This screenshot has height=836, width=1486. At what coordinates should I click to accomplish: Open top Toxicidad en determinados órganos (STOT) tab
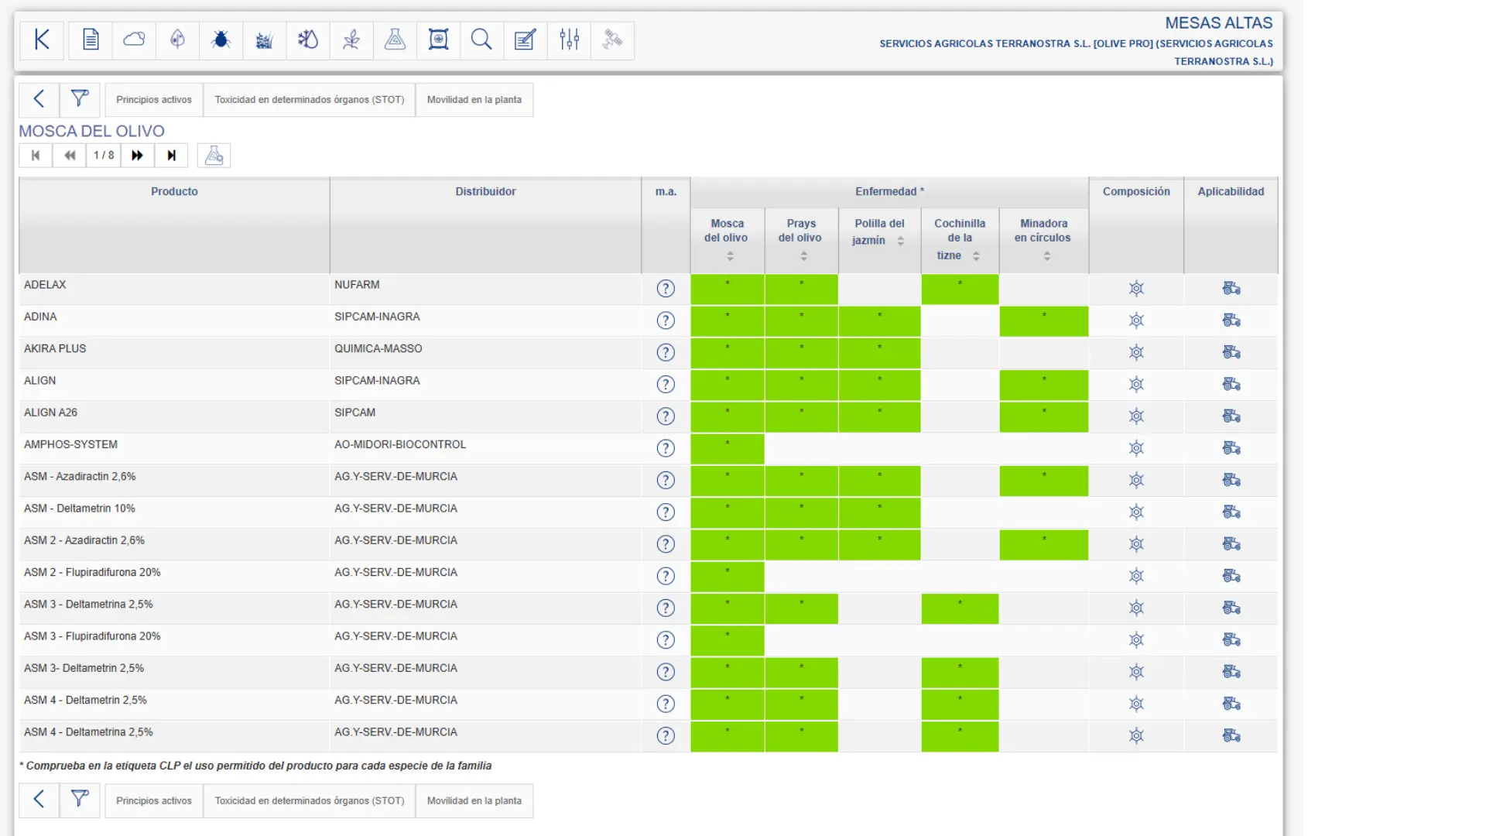pyautogui.click(x=310, y=100)
